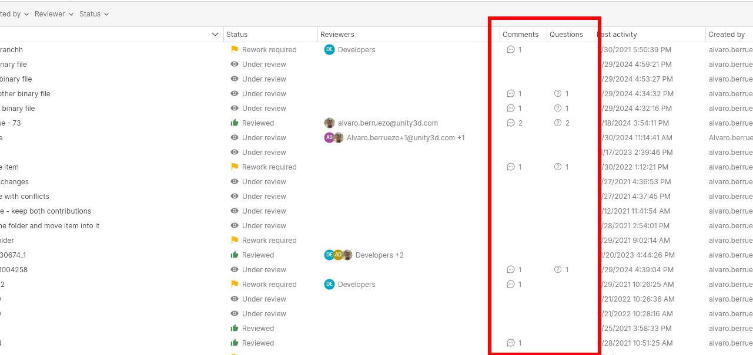The height and width of the screenshot is (355, 753).
Task: Open the Status filter dropdown
Action: click(x=94, y=13)
